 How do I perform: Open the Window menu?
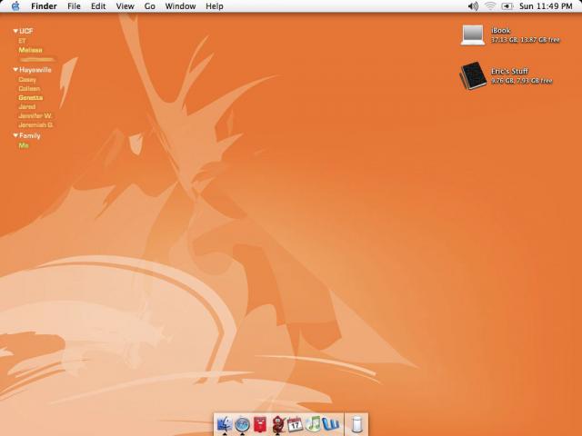pos(180,6)
